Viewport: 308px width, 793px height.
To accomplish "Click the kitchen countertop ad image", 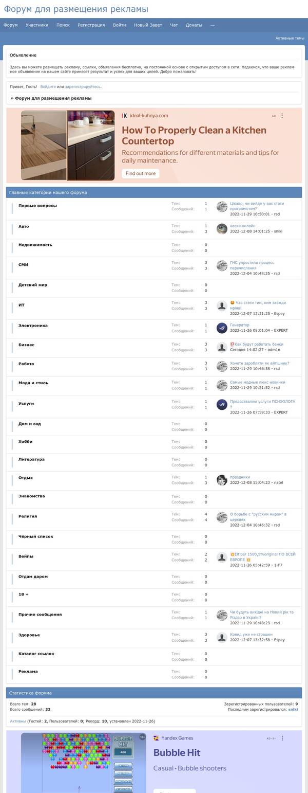I will click(x=68, y=146).
